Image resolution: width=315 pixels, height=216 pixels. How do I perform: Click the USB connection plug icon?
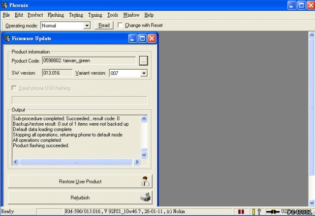coord(273,212)
